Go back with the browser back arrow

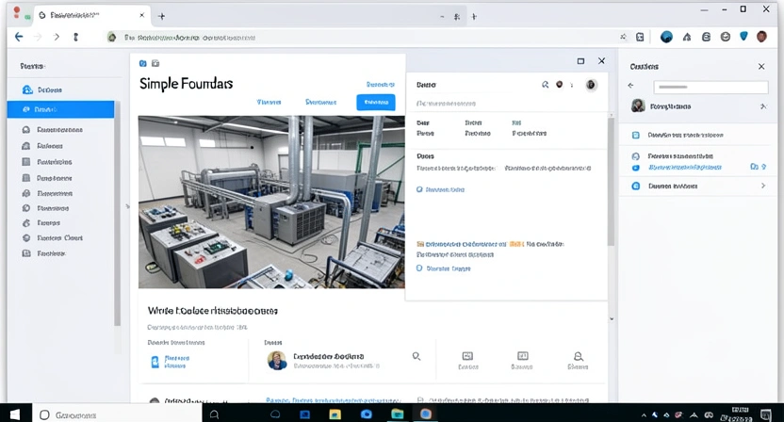click(19, 37)
